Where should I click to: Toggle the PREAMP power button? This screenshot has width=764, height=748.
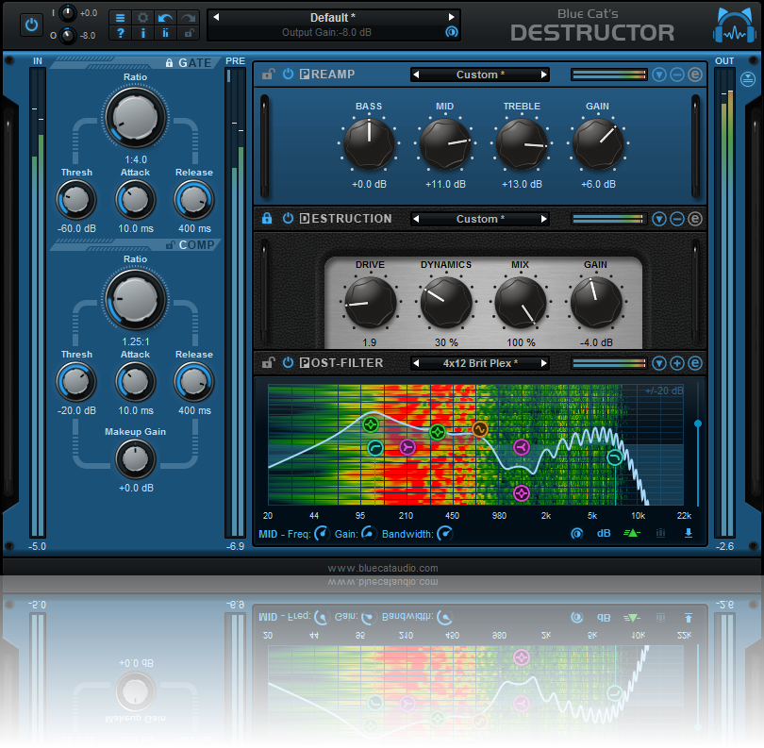(288, 75)
